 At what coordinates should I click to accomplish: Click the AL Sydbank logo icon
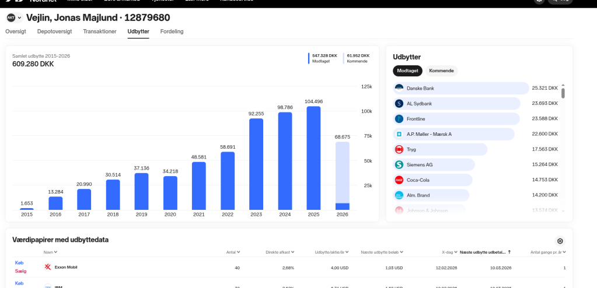399,103
